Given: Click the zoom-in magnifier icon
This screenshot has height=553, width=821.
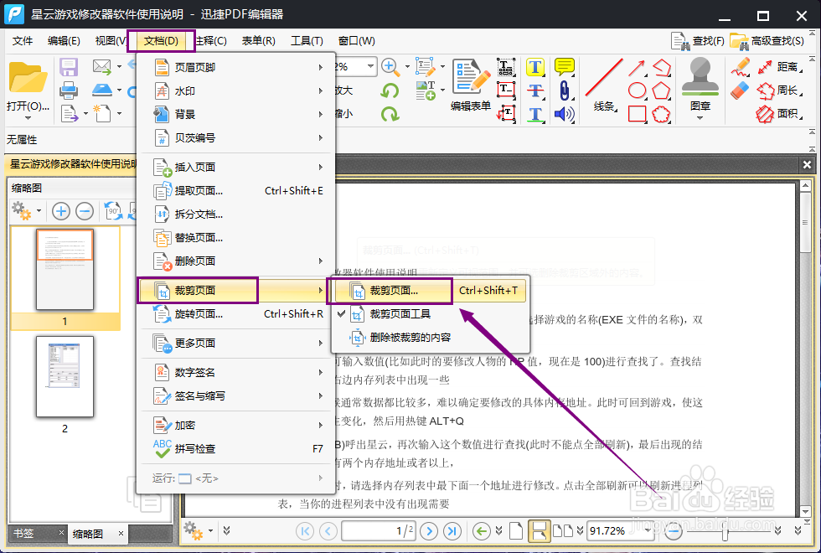Looking at the screenshot, I should tap(389, 66).
